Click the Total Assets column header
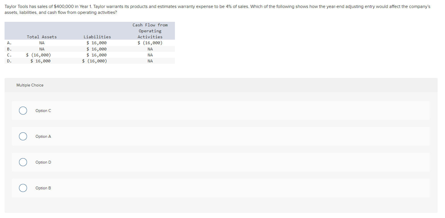 coord(41,37)
